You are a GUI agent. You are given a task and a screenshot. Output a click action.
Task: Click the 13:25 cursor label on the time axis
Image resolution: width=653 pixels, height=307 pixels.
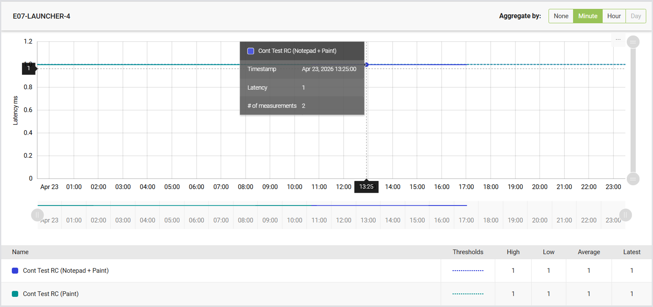pyautogui.click(x=366, y=186)
